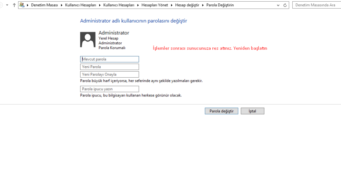Click the Yeni Parolayı Onayla field

(109, 74)
